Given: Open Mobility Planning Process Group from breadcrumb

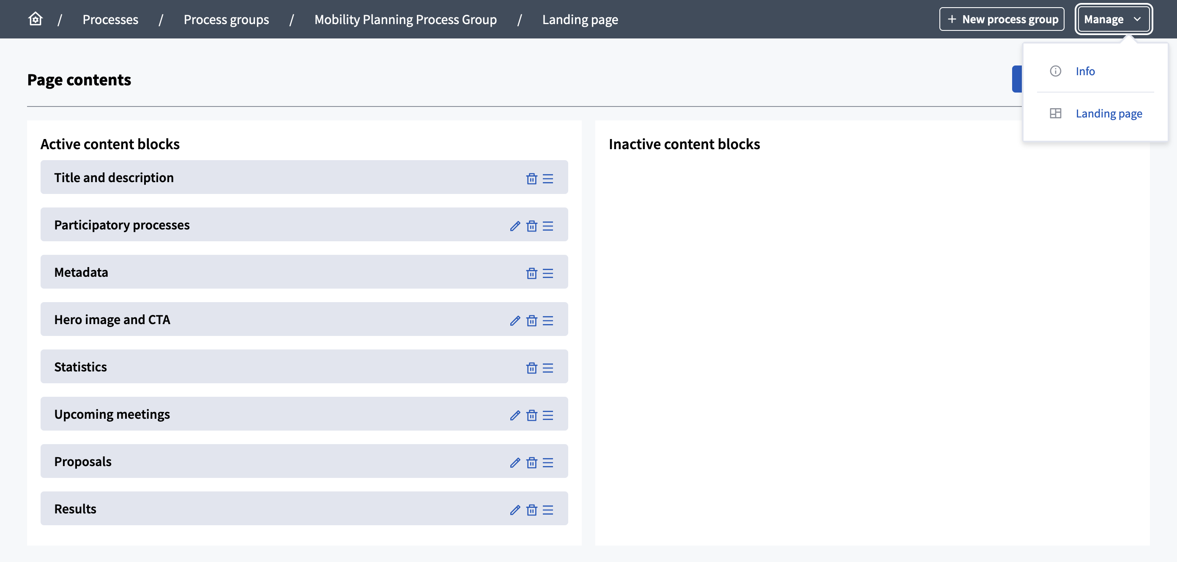Looking at the screenshot, I should (x=405, y=19).
